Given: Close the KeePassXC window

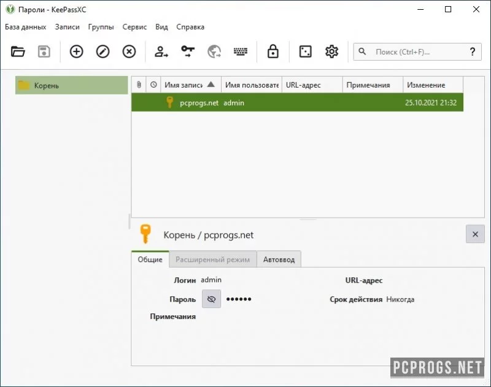Looking at the screenshot, I should [x=476, y=9].
